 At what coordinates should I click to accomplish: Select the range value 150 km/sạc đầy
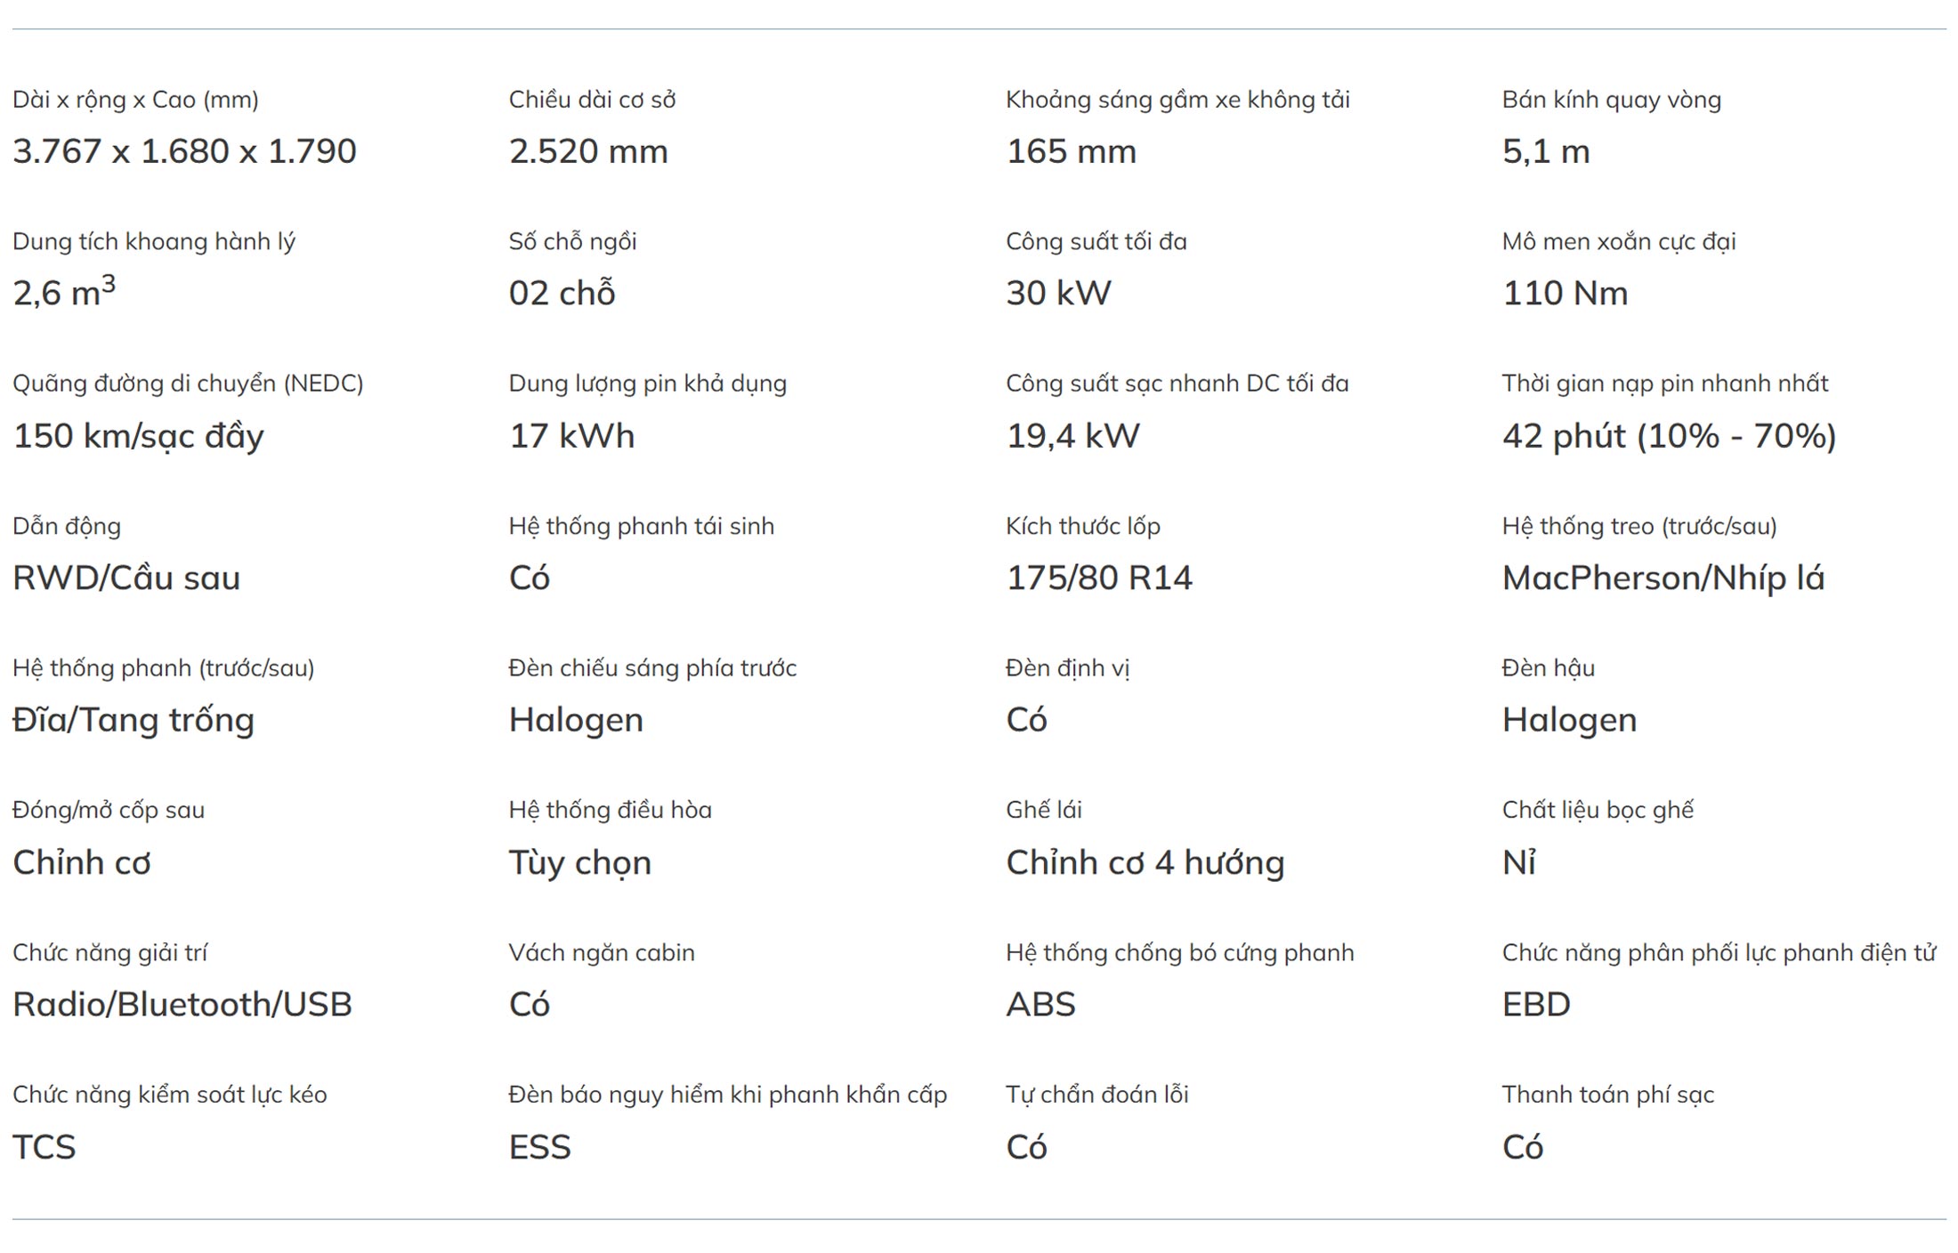click(x=138, y=436)
